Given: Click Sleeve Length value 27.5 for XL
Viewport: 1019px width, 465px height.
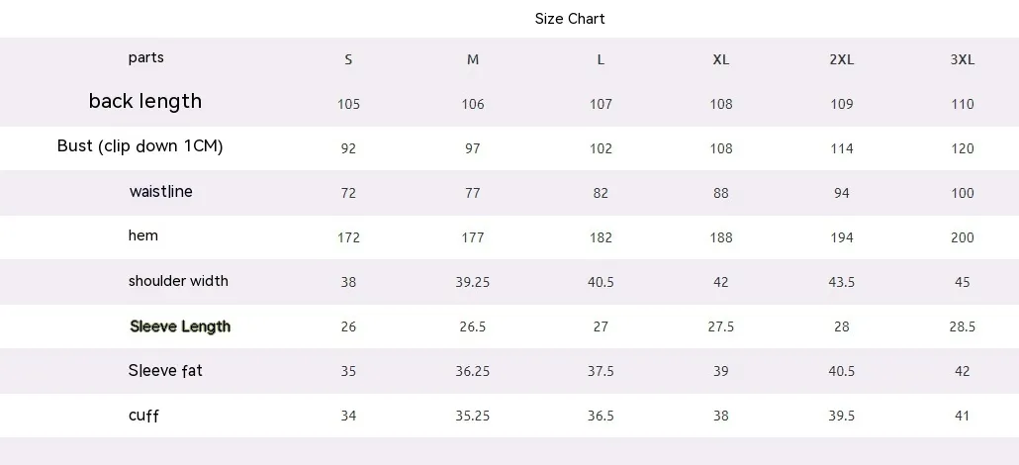Looking at the screenshot, I should coord(721,326).
